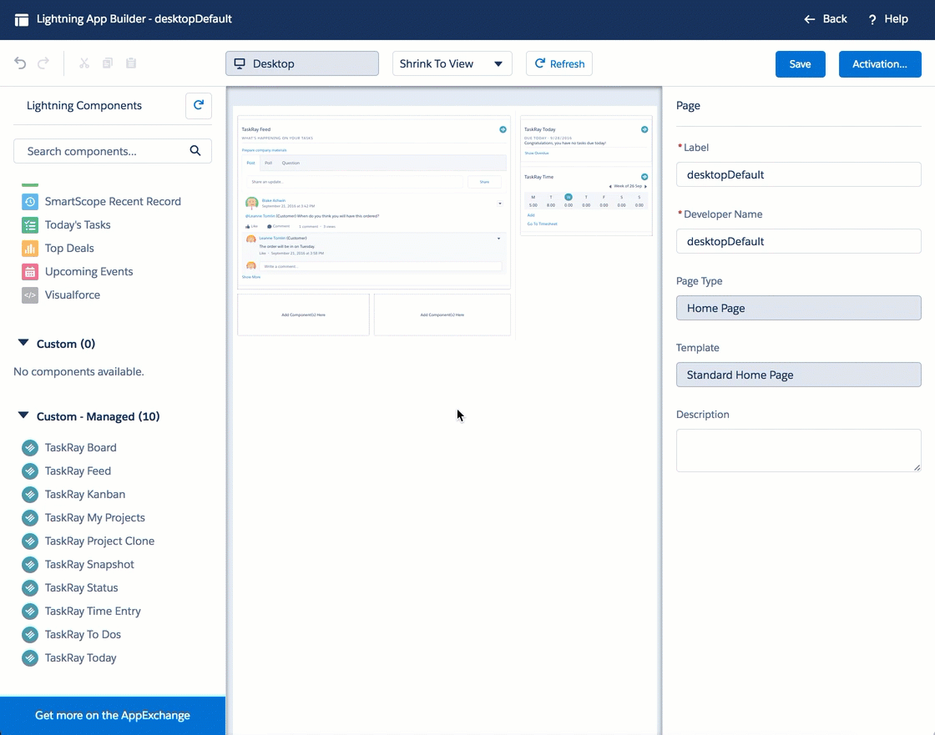Click the TaskRay Time Entry icon

pyautogui.click(x=30, y=611)
